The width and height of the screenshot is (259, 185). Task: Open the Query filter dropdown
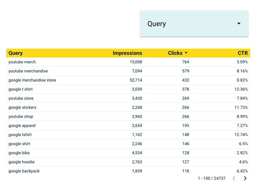point(194,24)
